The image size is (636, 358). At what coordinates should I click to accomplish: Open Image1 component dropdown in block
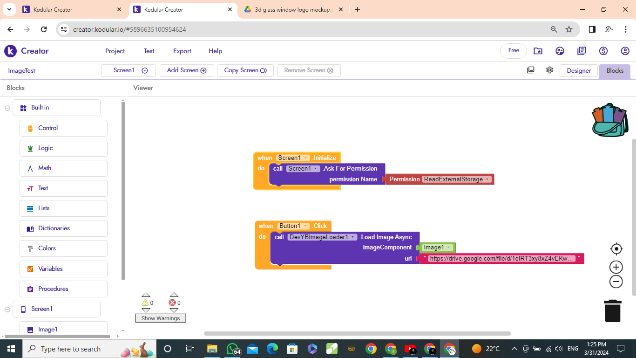[437, 248]
